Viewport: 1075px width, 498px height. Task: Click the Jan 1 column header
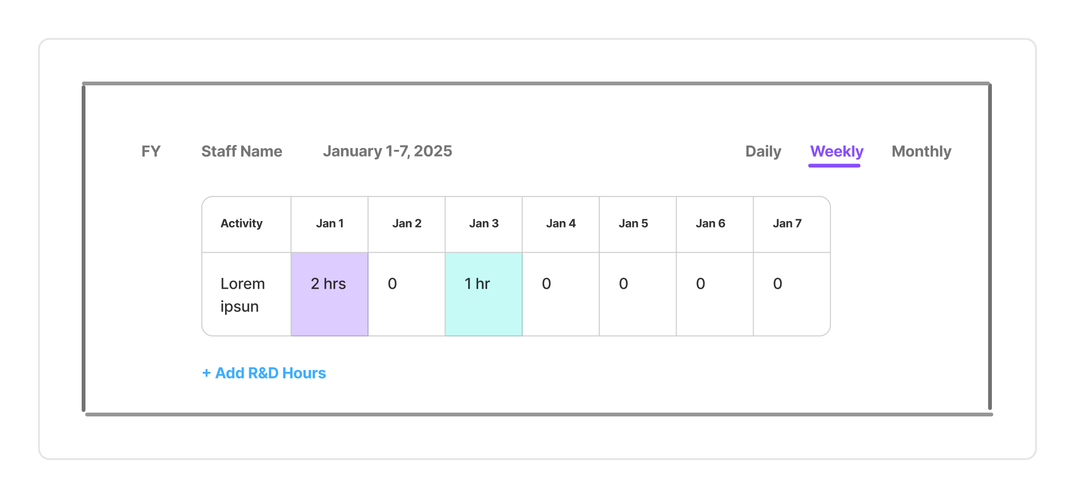coord(330,224)
